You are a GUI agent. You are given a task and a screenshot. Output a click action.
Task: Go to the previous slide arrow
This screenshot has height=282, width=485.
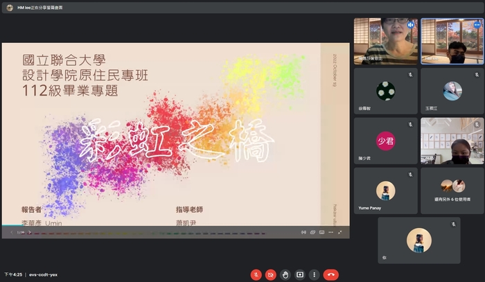tap(12, 232)
